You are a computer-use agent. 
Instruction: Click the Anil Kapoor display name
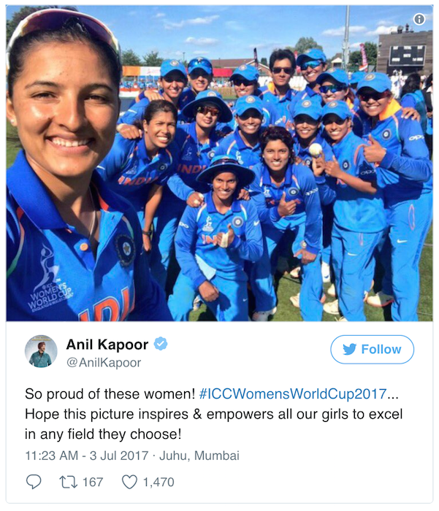click(107, 344)
